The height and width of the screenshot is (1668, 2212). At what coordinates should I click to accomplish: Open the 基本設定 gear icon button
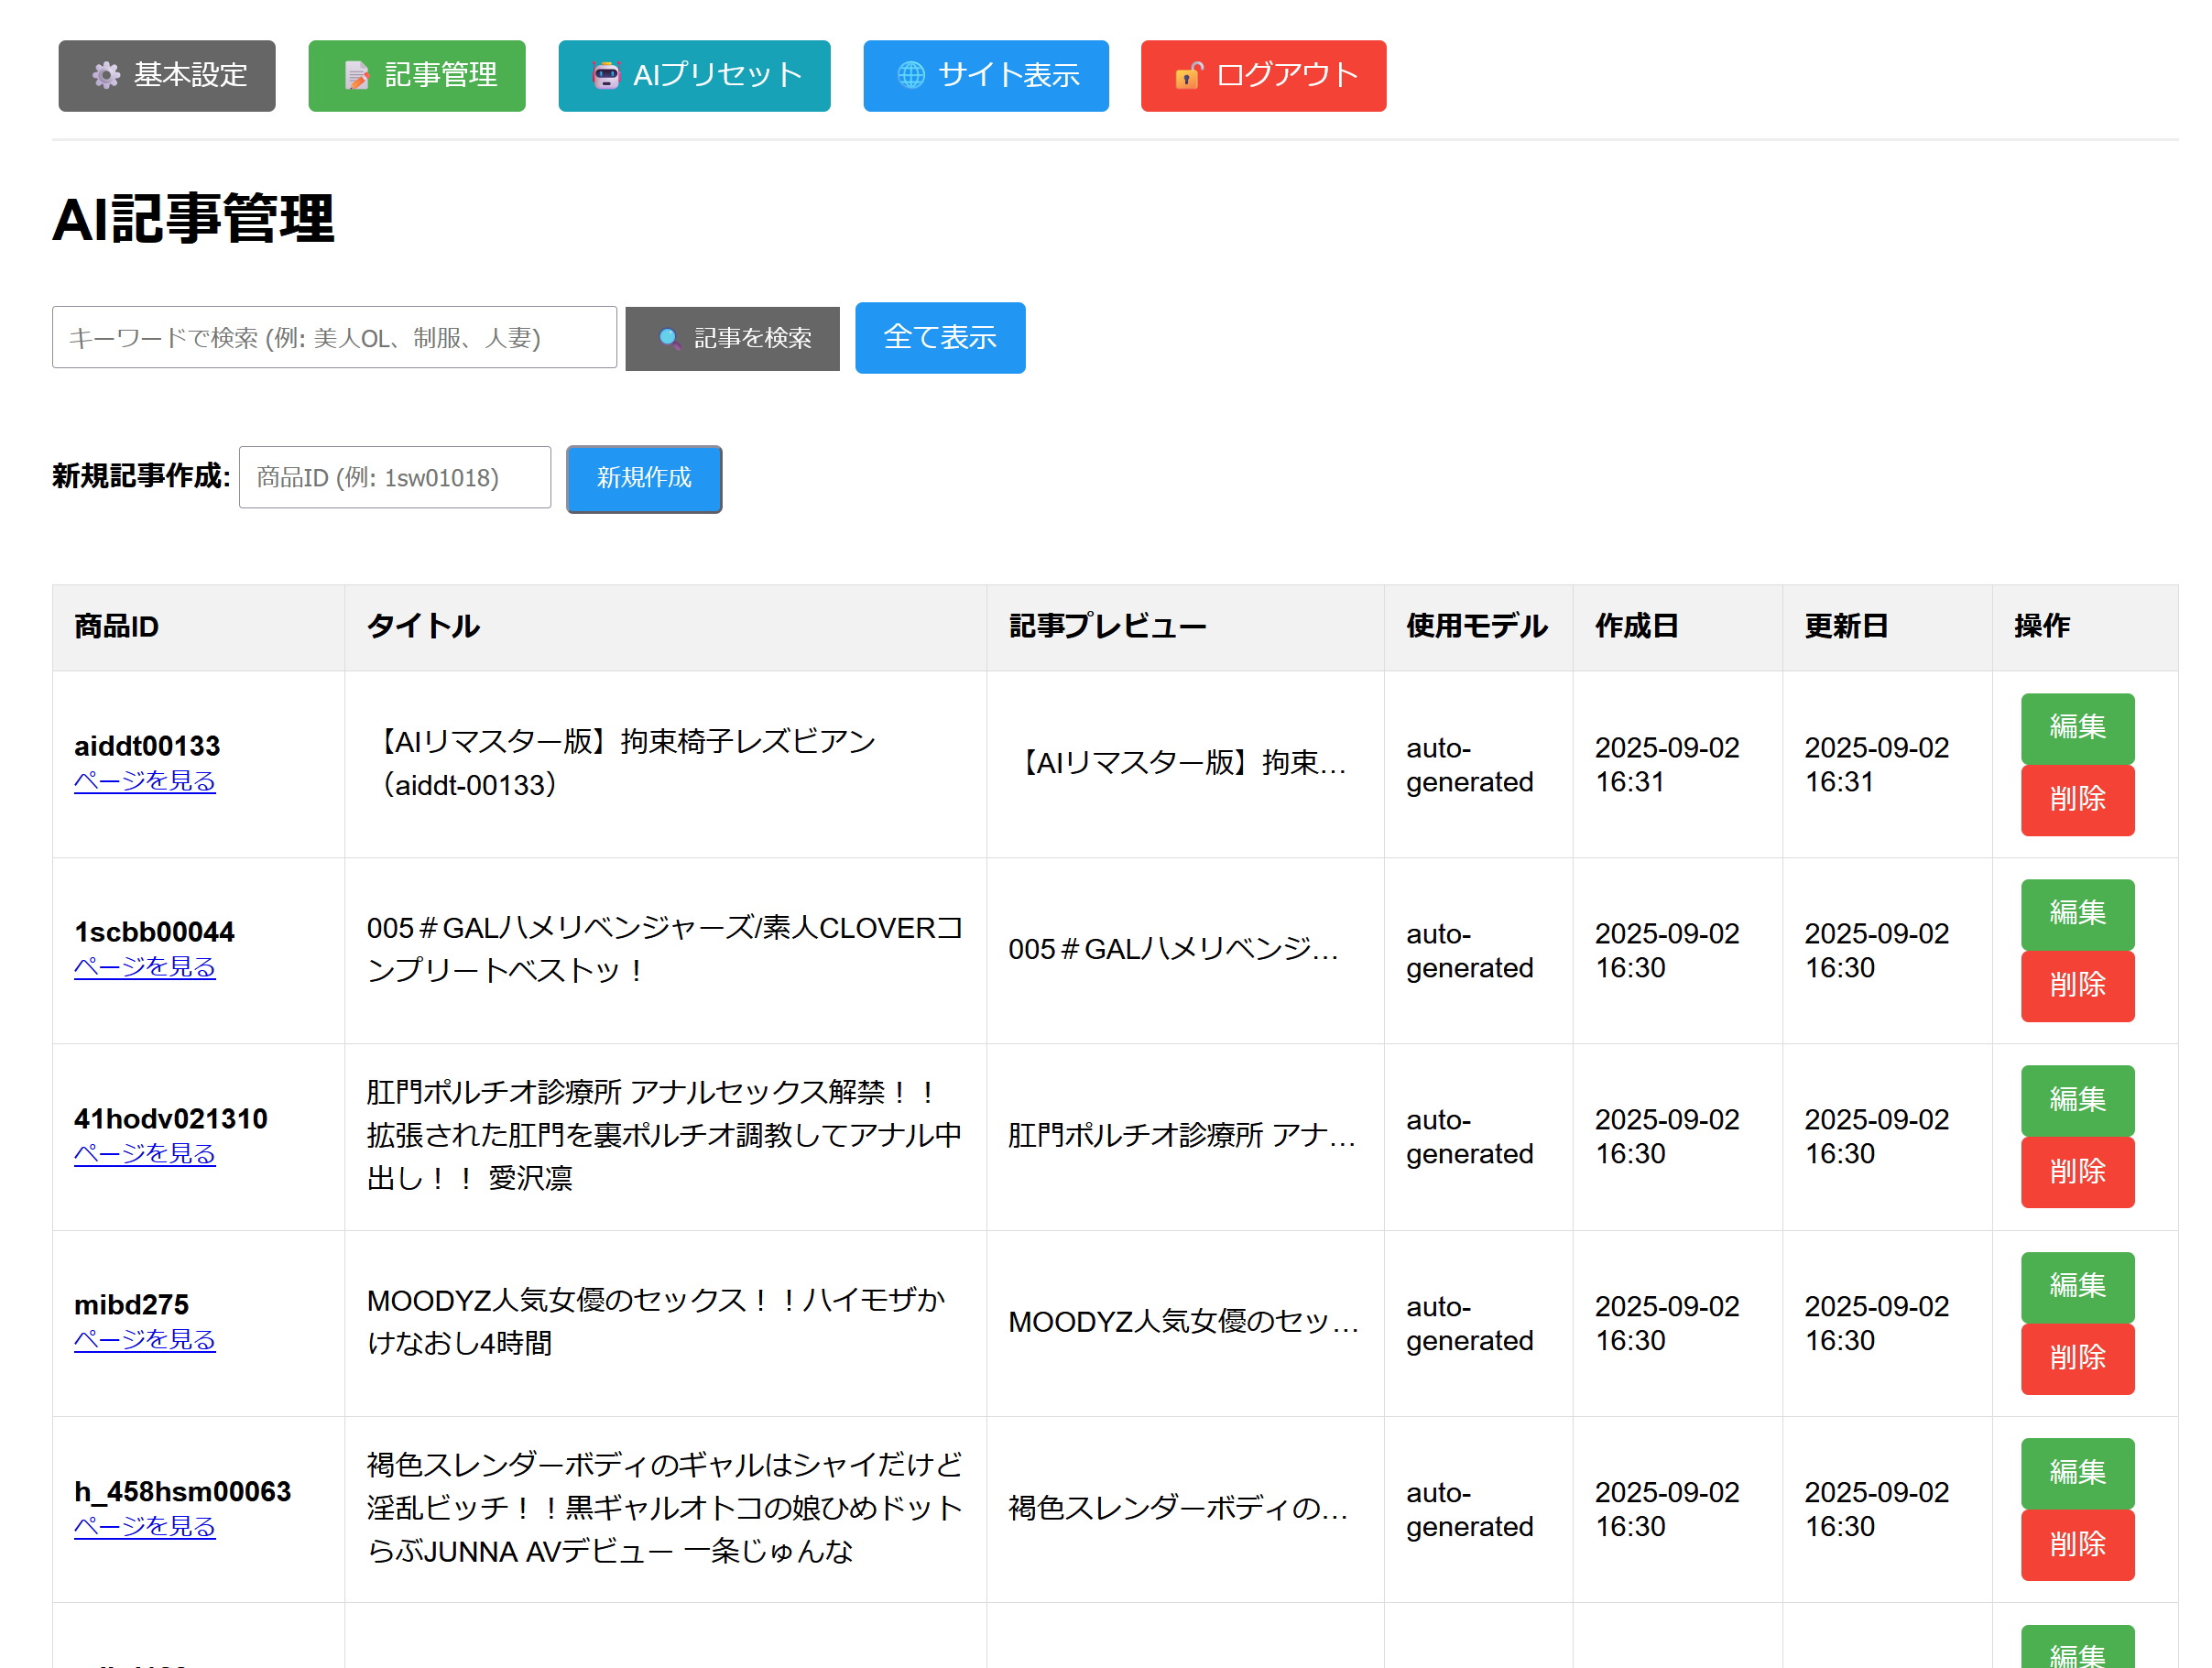pyautogui.click(x=166, y=75)
